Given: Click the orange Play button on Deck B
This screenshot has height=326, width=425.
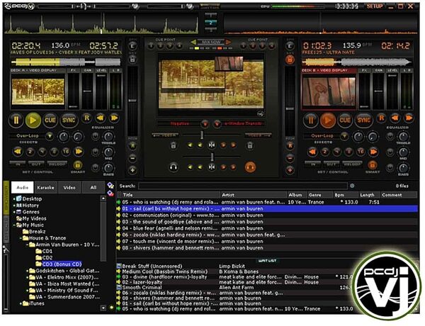Looking at the screenshot, I should coord(327,120).
